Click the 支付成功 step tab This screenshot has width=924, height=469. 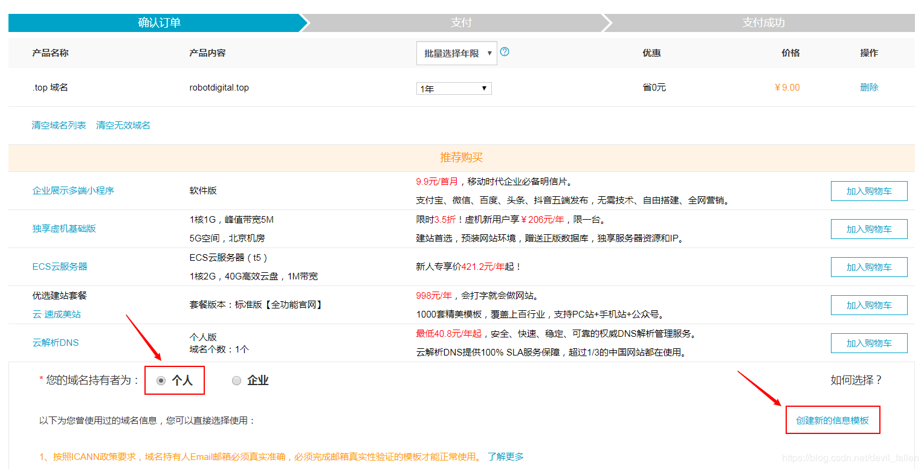[x=763, y=23]
